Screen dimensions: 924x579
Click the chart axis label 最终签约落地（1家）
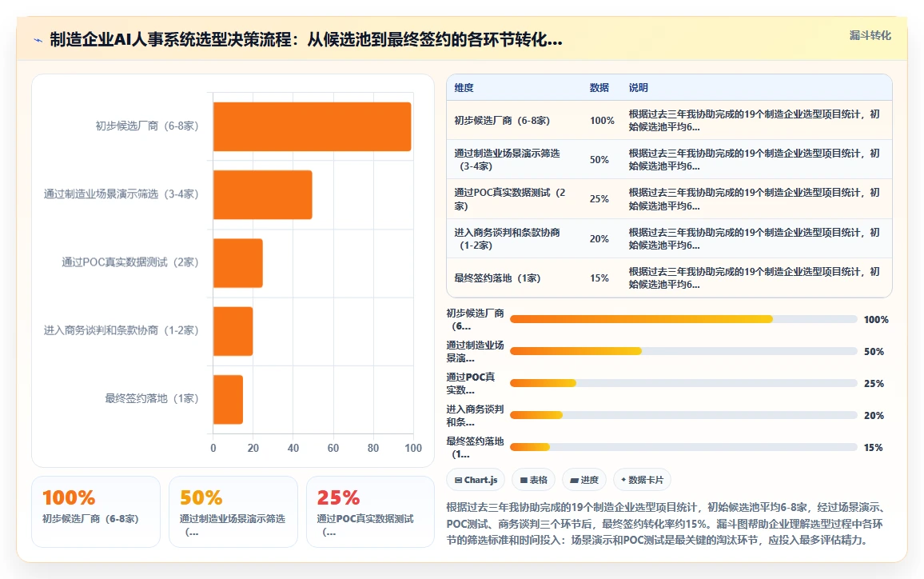152,398
